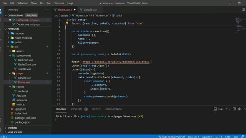Change encoding via UTF-8 status item

click(219, 136)
